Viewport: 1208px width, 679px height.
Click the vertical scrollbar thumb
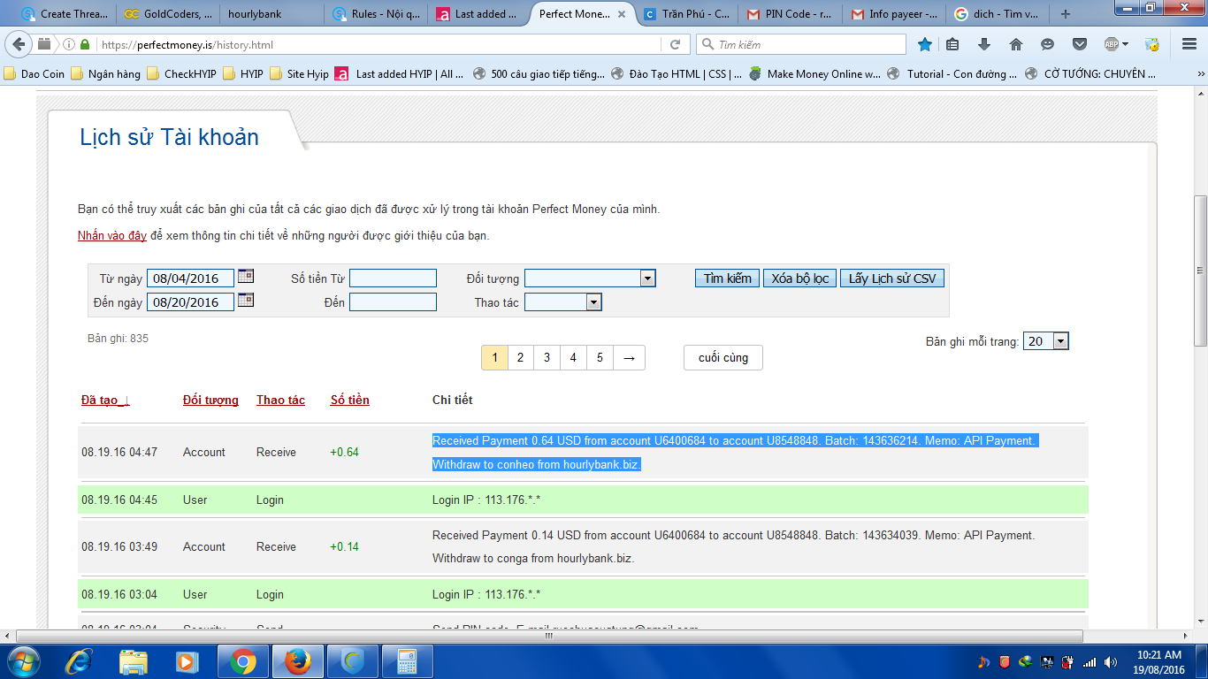point(1200,271)
